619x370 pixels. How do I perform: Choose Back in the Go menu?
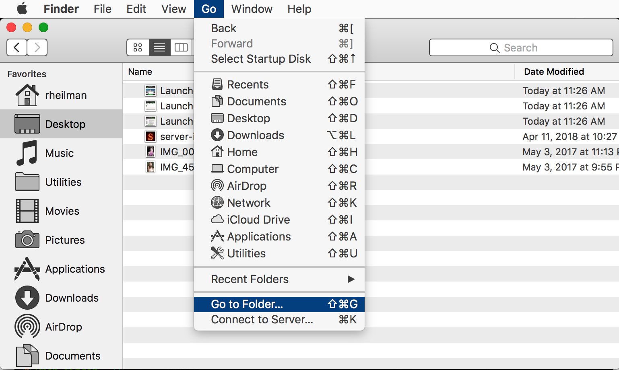click(x=279, y=28)
